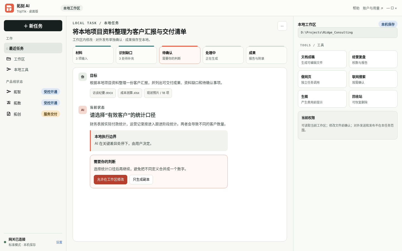This screenshot has height=251, width=402.
Task: Switch to the 待确认 step tab
Action: click(180, 55)
